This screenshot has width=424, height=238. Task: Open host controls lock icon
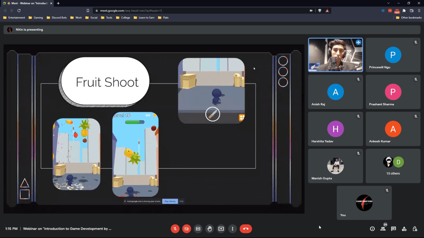415,229
